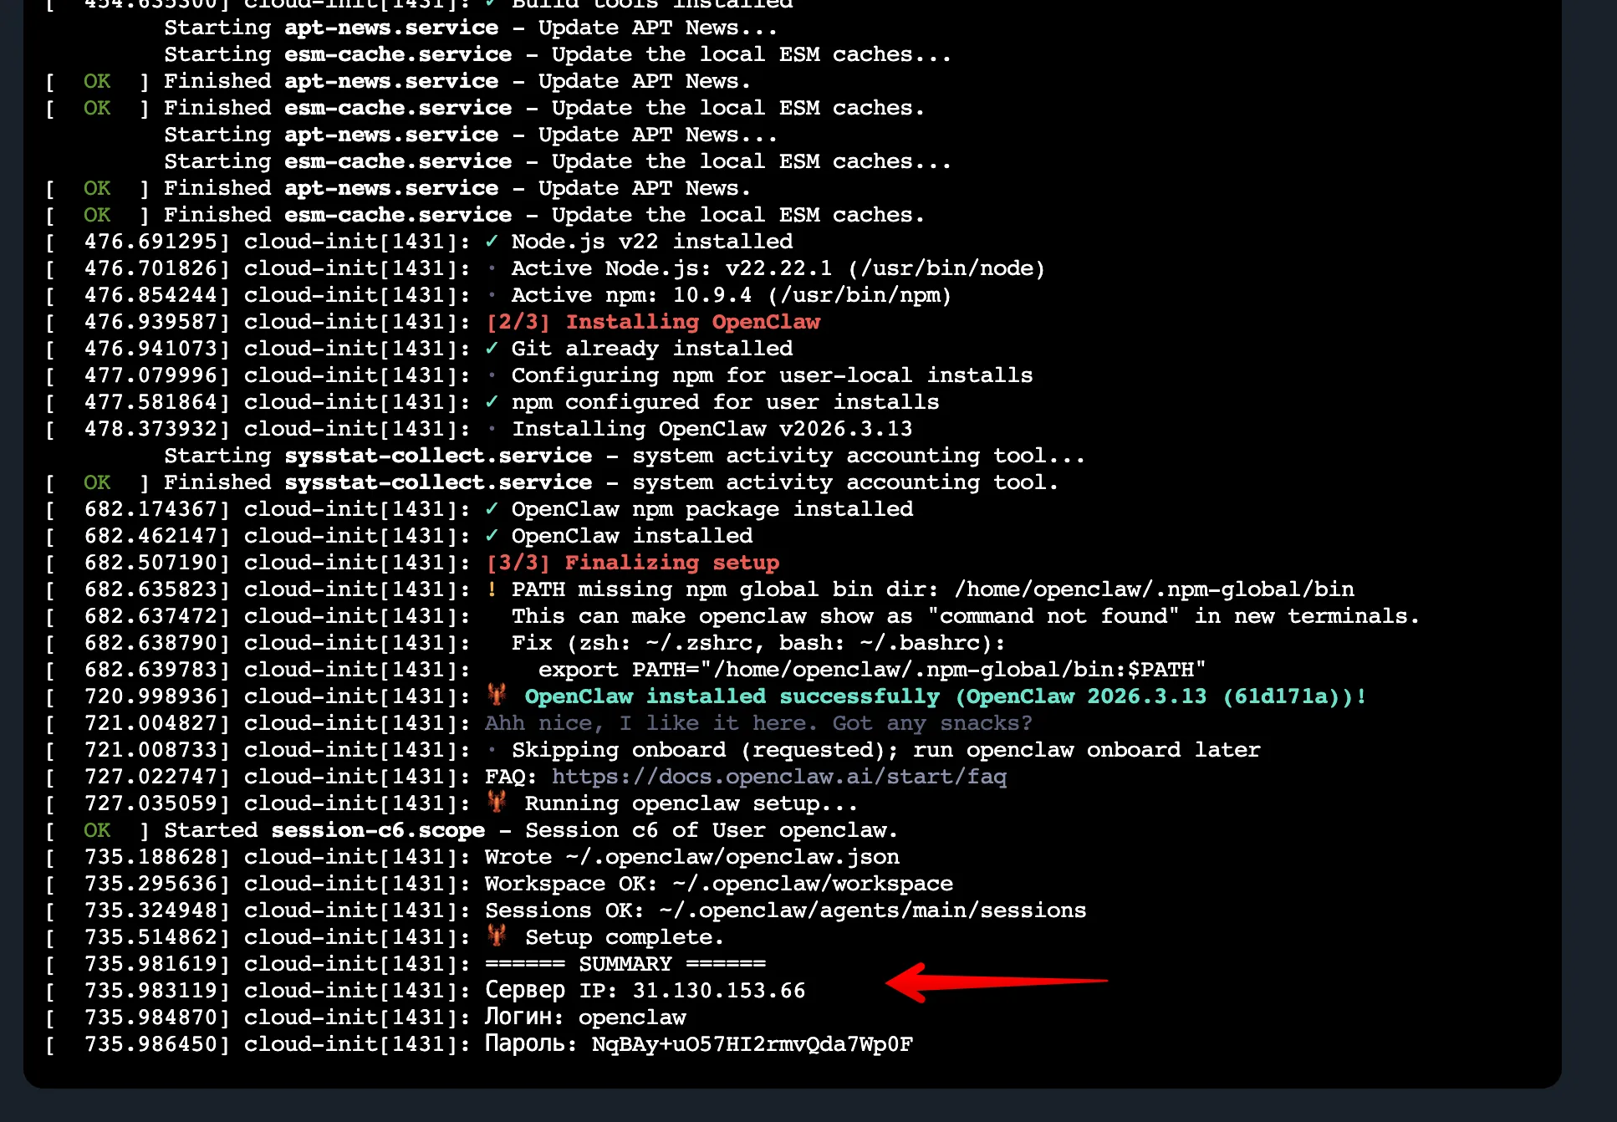This screenshot has width=1617, height=1122.
Task: Click the '====== SUMMARY ======' line
Action: click(625, 964)
